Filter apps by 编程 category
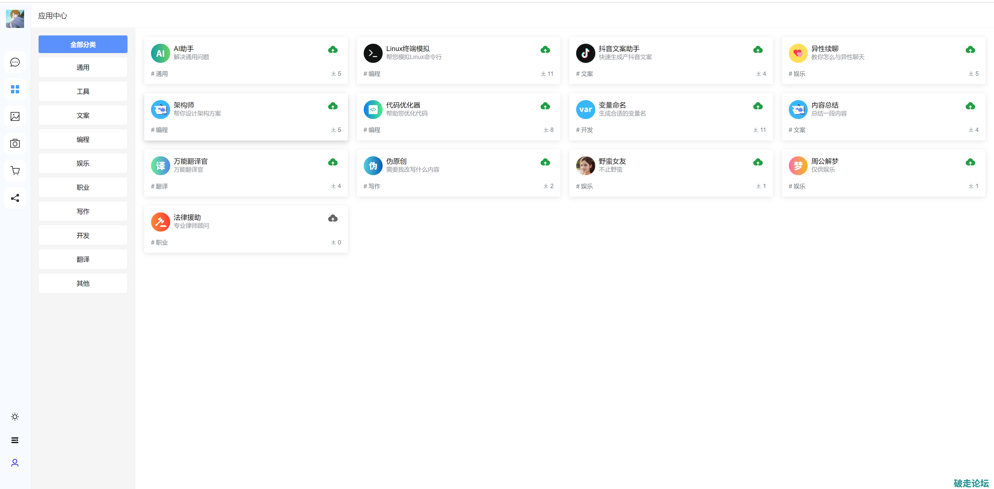 tap(83, 139)
